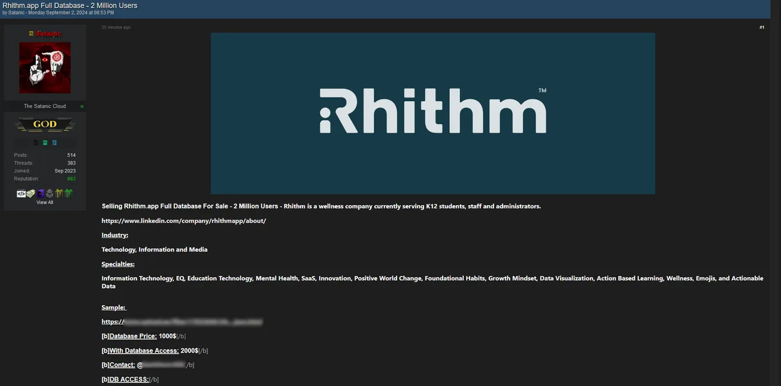Click the last green gift box badge
This screenshot has width=781, height=386.
(68, 194)
